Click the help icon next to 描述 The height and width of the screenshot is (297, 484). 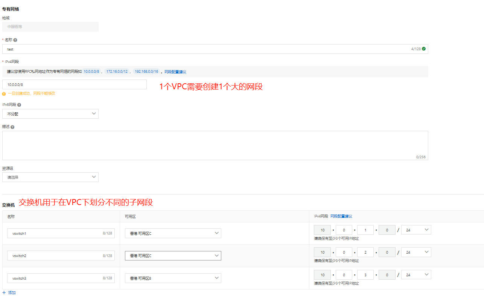coord(12,127)
